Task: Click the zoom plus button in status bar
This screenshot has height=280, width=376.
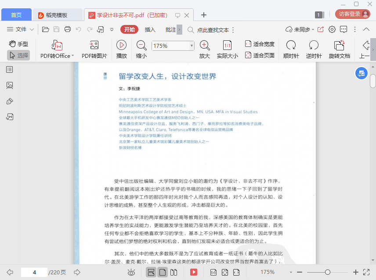Action: 356,272
